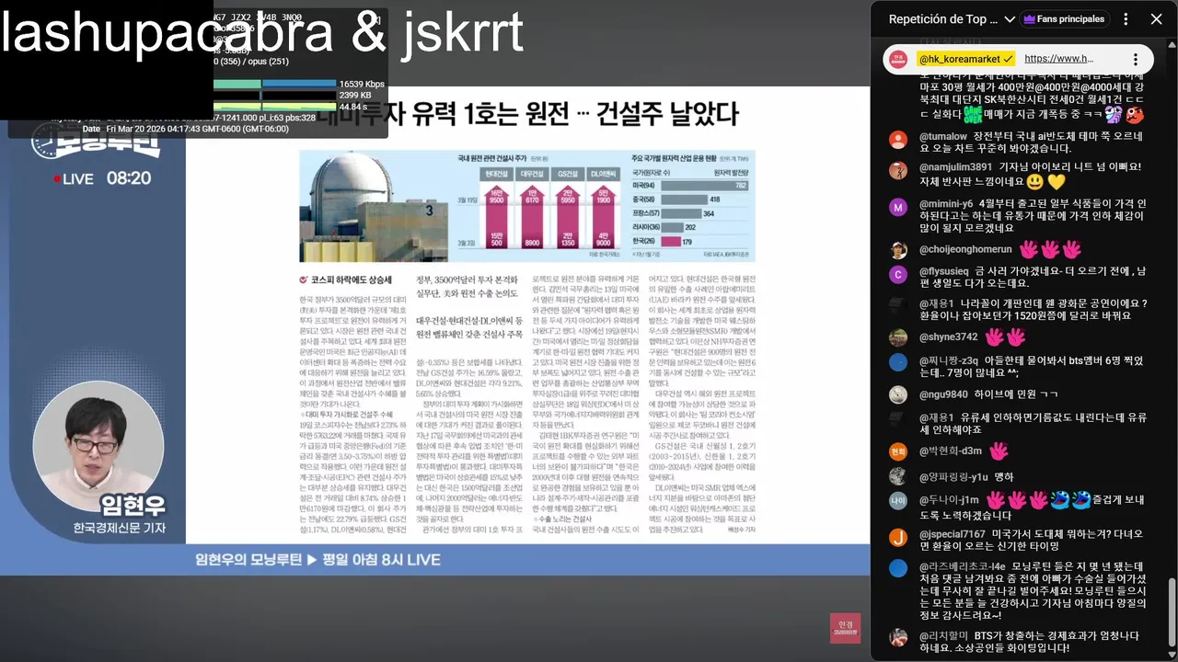
Task: Click the chat scrollbar down arrow
Action: (x=1172, y=656)
